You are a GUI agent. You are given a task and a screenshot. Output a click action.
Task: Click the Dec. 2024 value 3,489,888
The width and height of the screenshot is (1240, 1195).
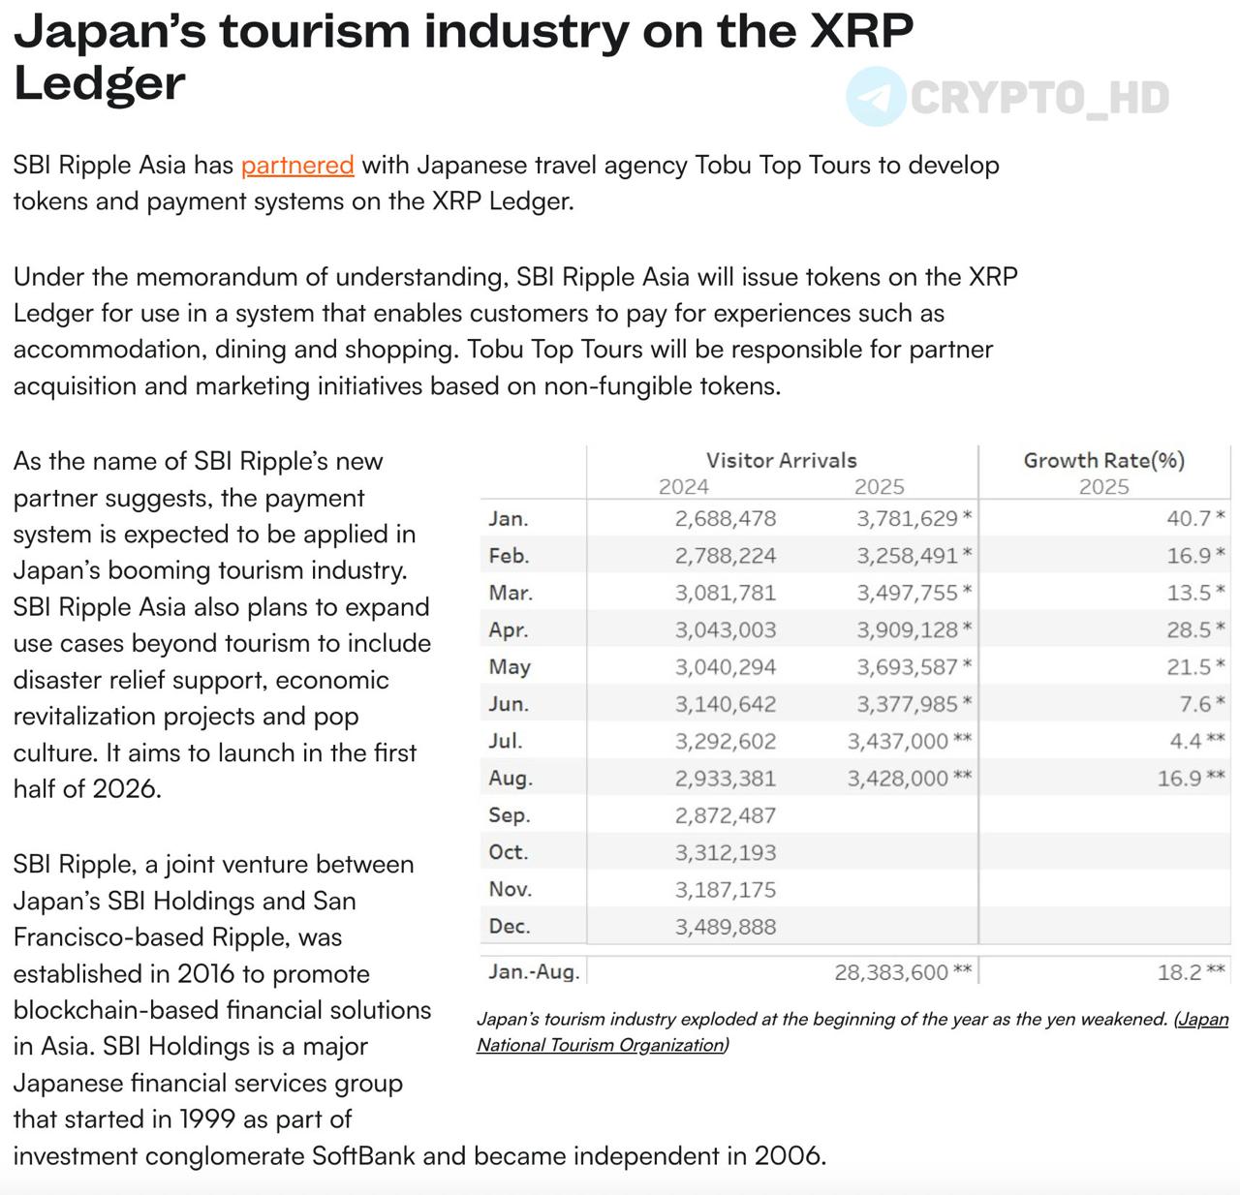click(726, 927)
